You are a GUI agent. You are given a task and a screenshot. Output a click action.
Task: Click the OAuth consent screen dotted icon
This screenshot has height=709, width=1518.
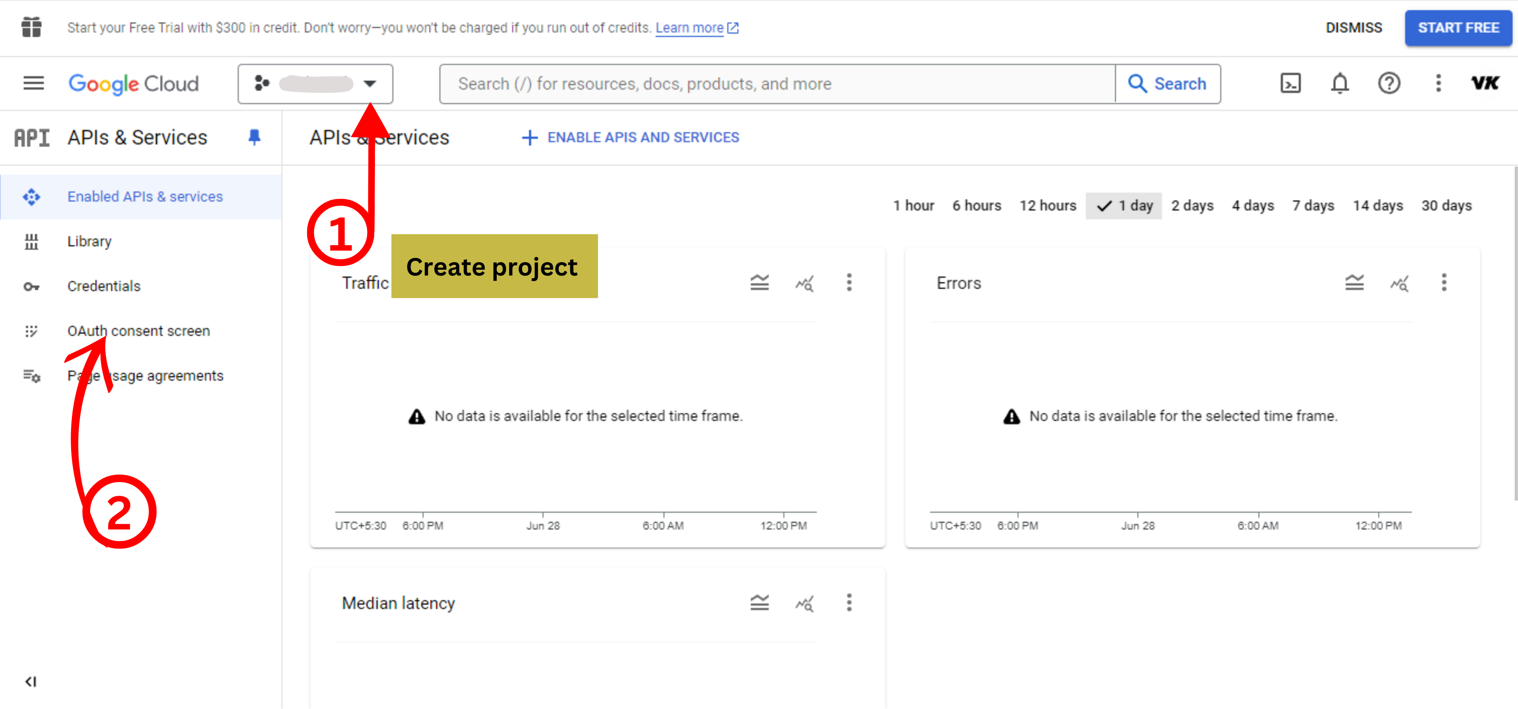(x=31, y=331)
